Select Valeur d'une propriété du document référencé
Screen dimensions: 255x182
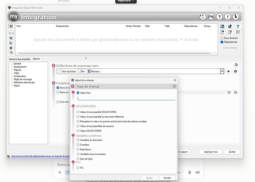click(78, 117)
